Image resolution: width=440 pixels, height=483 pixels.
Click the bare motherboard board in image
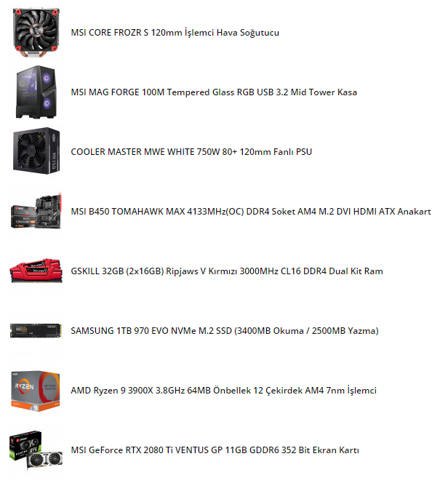(49, 211)
